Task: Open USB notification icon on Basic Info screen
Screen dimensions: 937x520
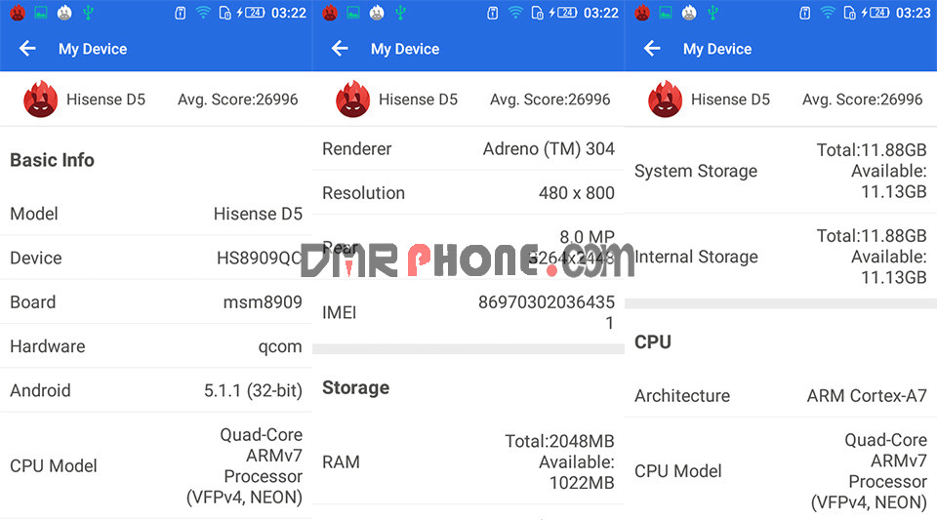Action: tap(89, 13)
